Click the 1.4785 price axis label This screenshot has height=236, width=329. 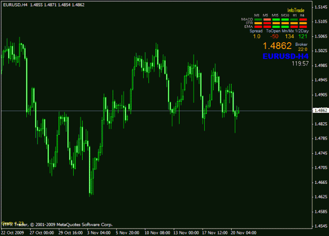click(321, 139)
